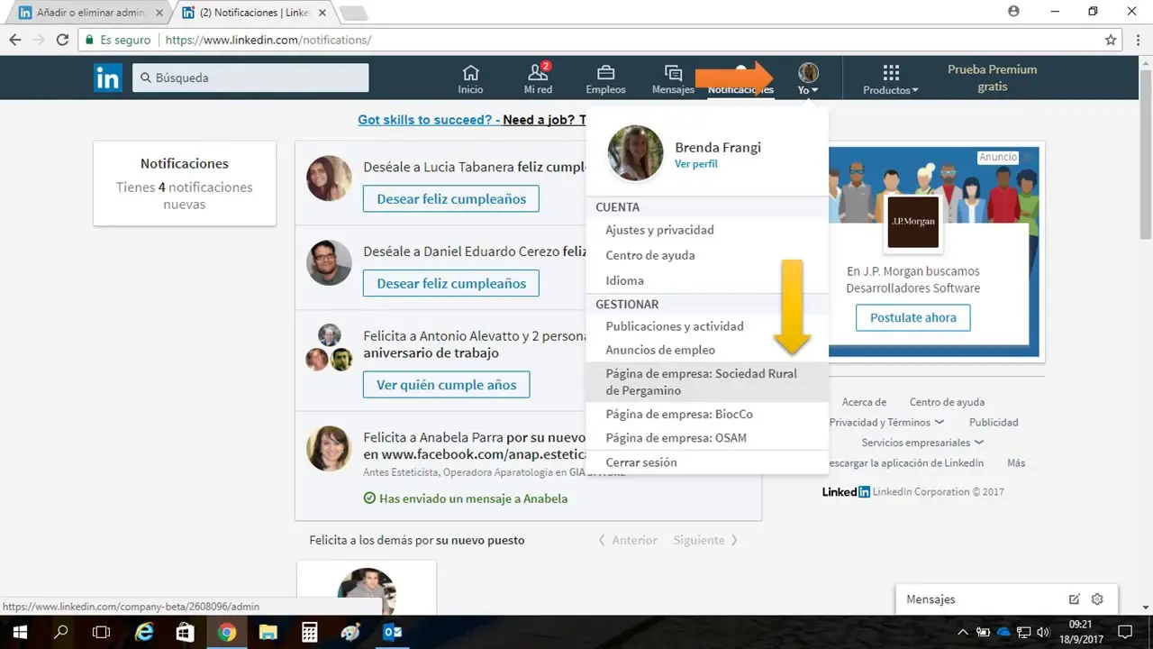Select Ajustes y privacidad menu item

pyautogui.click(x=659, y=230)
